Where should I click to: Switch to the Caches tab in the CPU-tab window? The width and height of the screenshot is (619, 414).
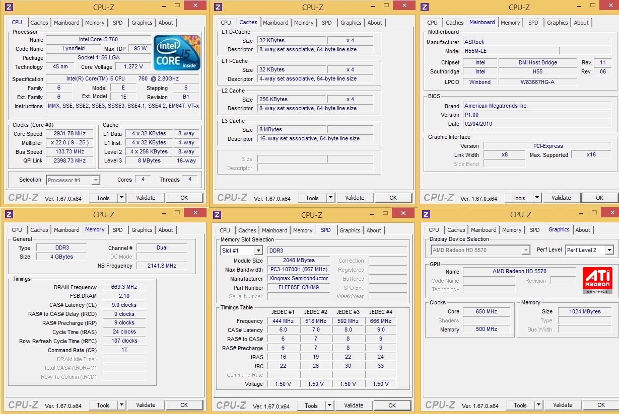(x=39, y=23)
